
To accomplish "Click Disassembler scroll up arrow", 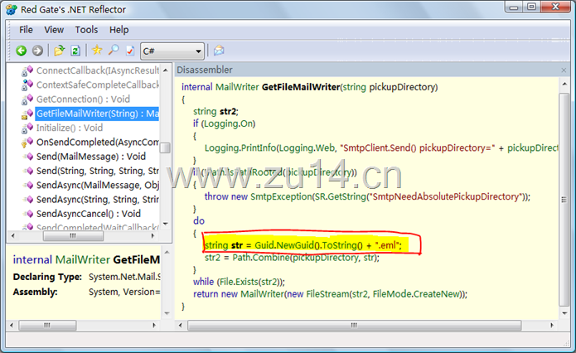I will coord(564,85).
